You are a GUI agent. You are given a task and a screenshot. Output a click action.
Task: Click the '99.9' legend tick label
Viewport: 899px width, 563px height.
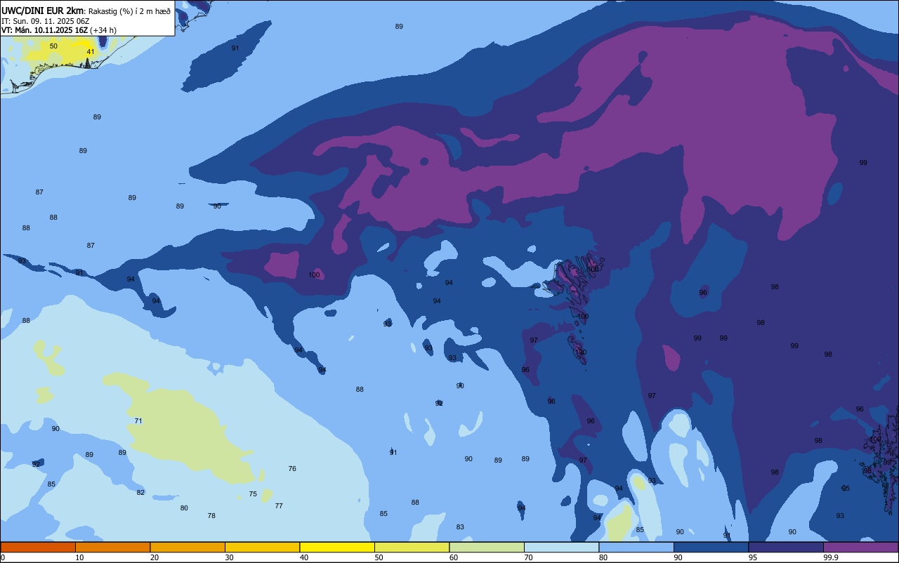click(x=831, y=557)
